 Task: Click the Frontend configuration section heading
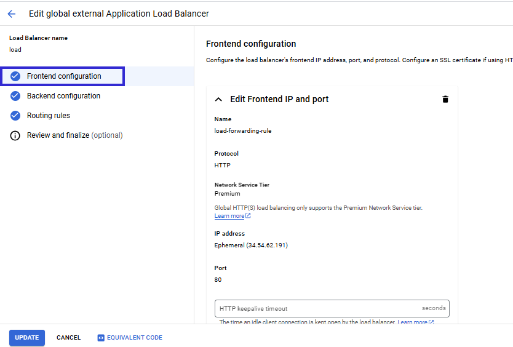pyautogui.click(x=251, y=44)
